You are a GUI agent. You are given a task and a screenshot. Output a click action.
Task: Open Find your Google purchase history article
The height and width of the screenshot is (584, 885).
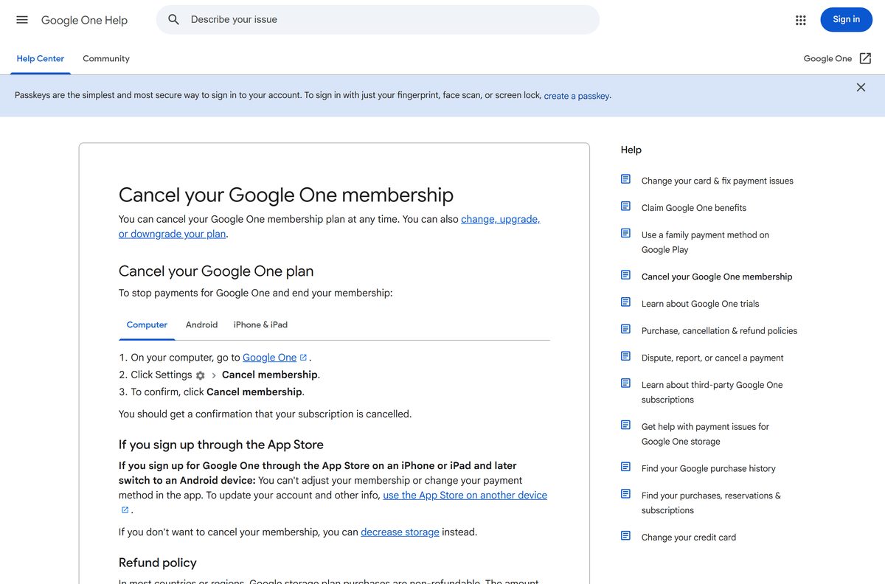coord(709,468)
